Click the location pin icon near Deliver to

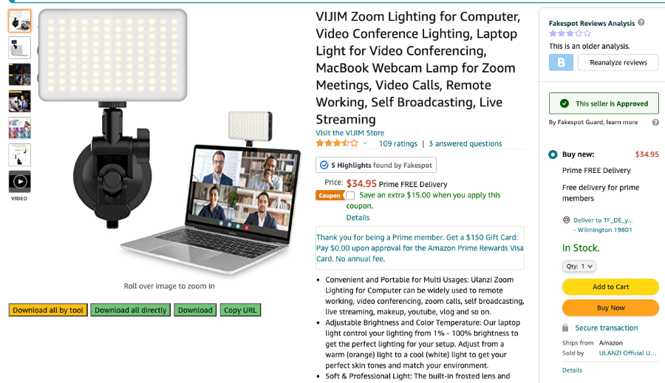(x=566, y=220)
